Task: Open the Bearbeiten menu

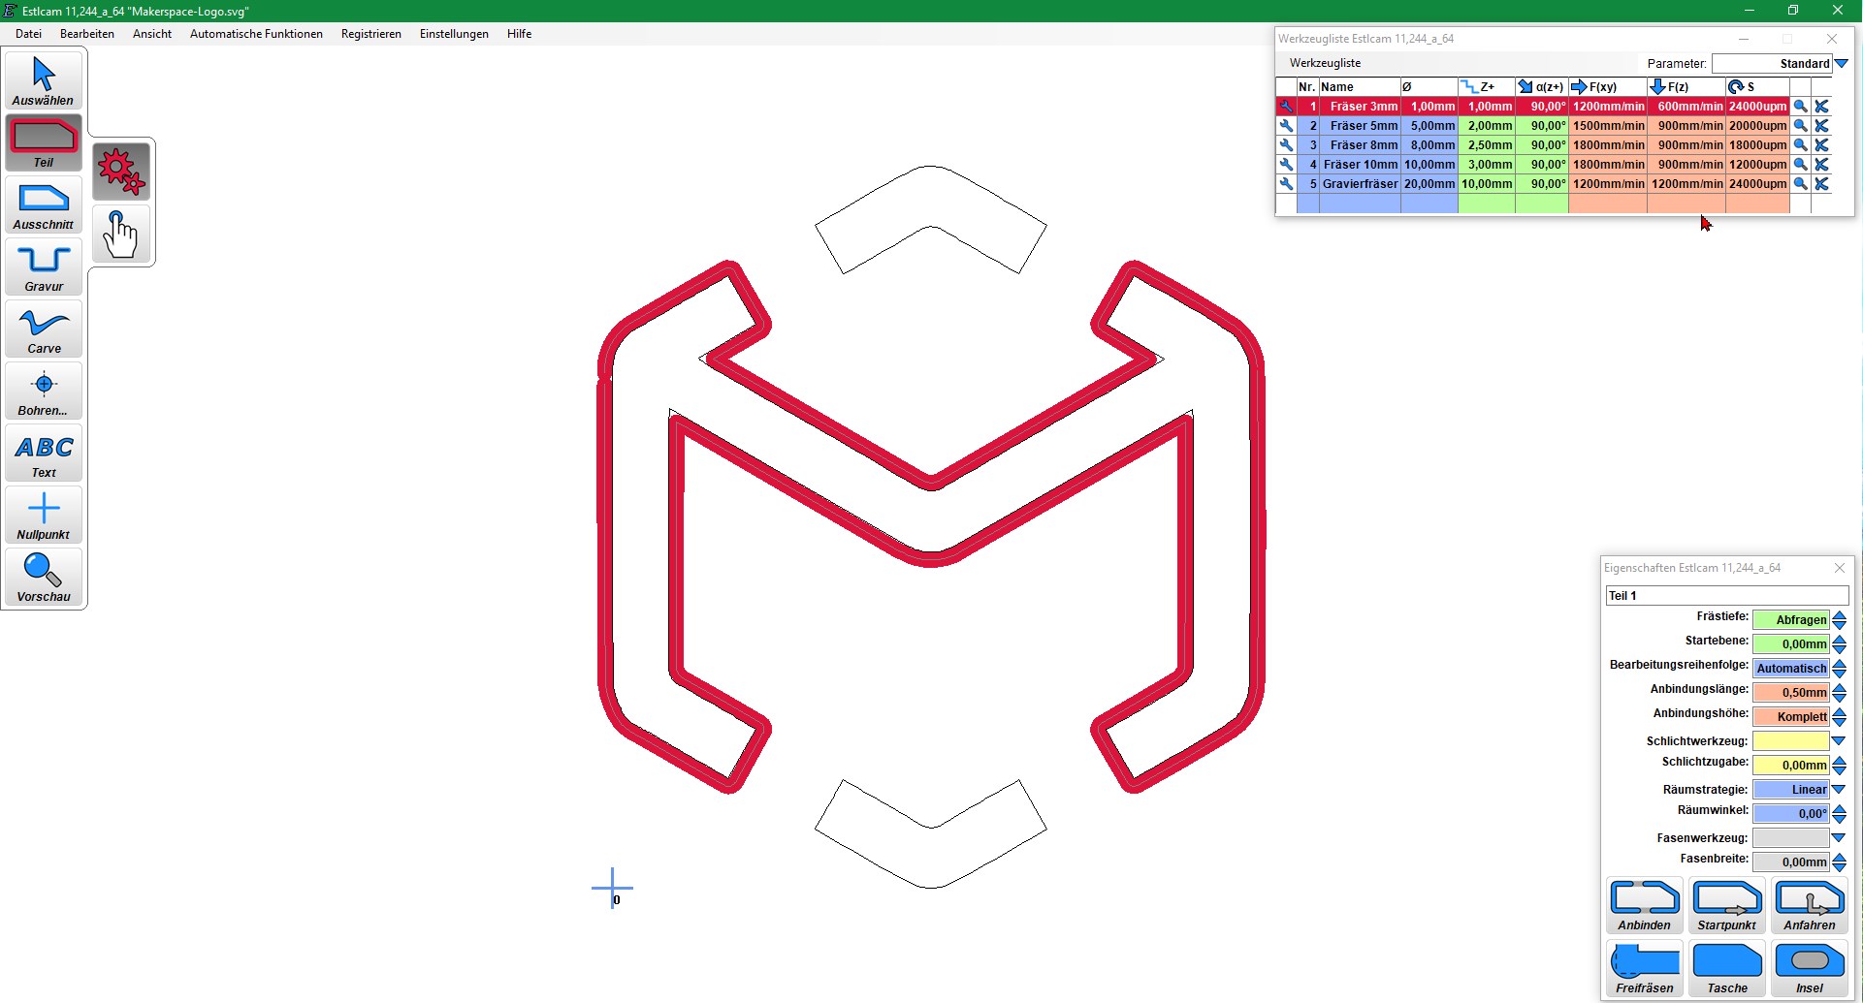Action: tap(87, 34)
